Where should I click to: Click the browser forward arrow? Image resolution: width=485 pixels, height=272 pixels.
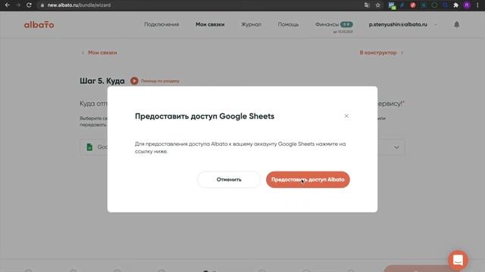pyautogui.click(x=18, y=5)
